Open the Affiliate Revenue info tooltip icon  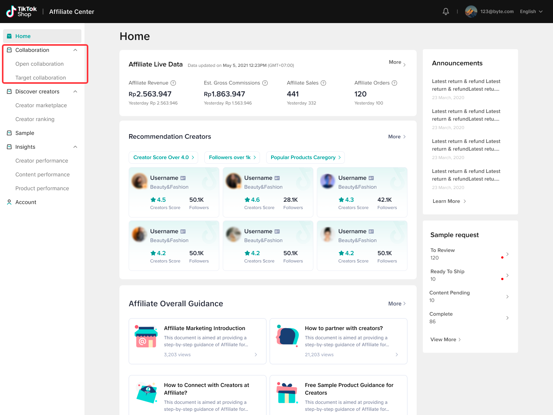(173, 83)
